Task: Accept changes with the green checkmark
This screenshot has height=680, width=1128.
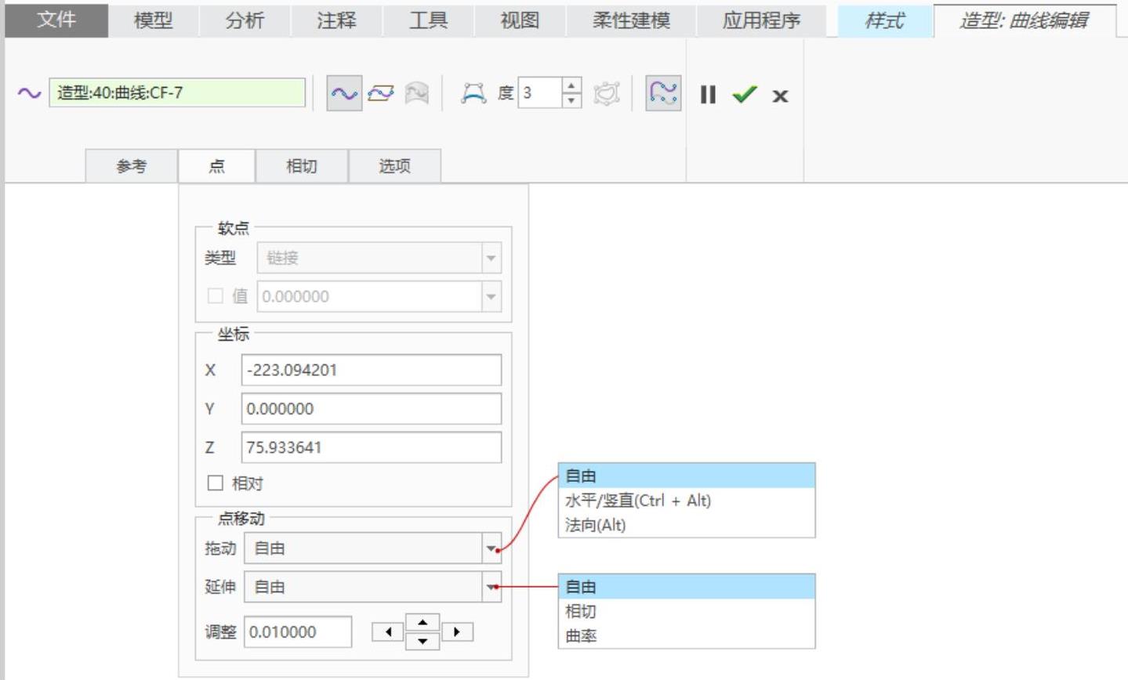Action: pos(744,95)
